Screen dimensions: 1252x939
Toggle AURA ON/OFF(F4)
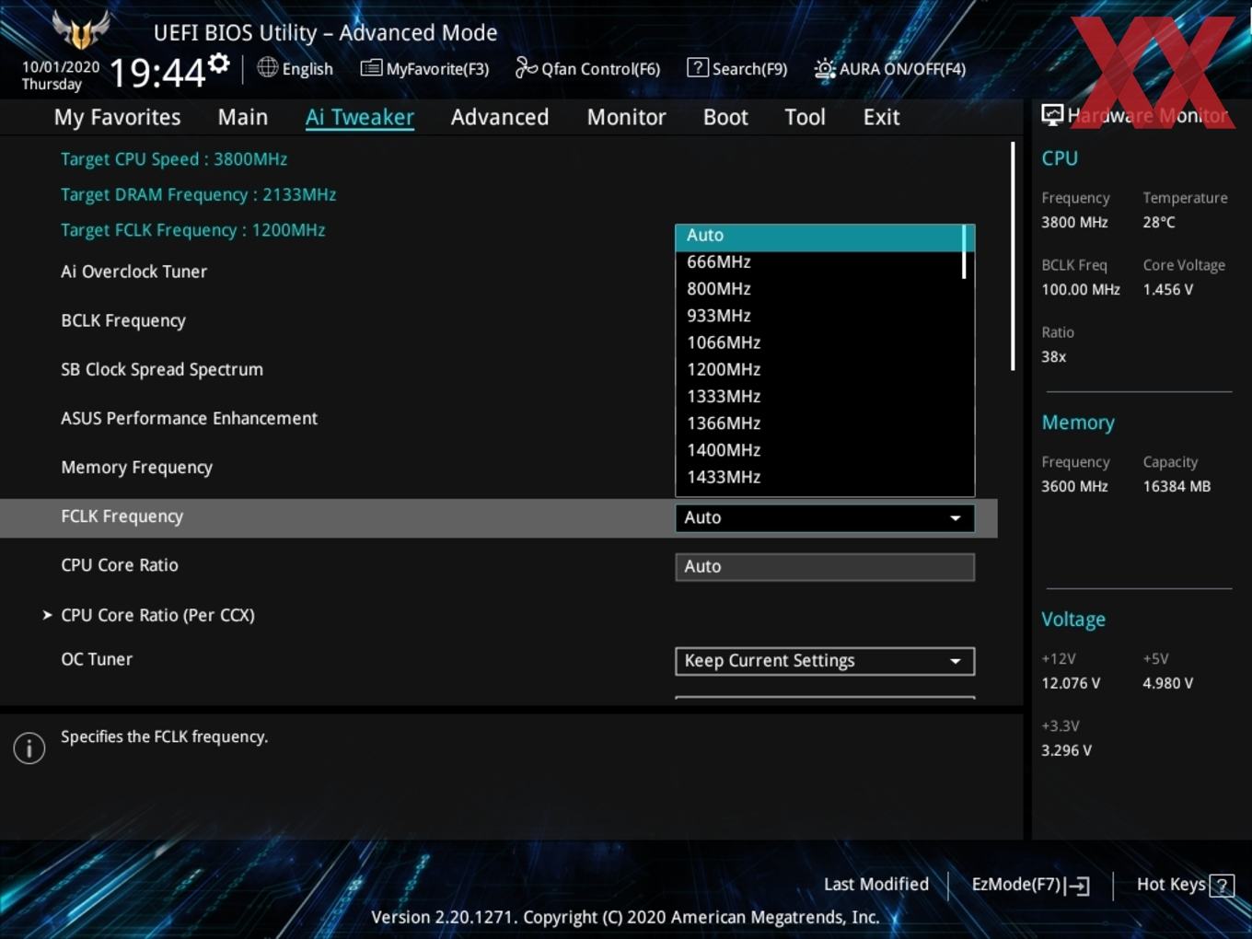click(890, 68)
